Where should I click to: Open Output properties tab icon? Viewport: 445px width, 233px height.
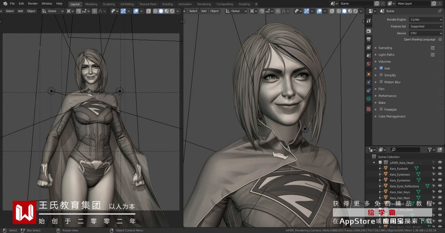(x=369, y=39)
